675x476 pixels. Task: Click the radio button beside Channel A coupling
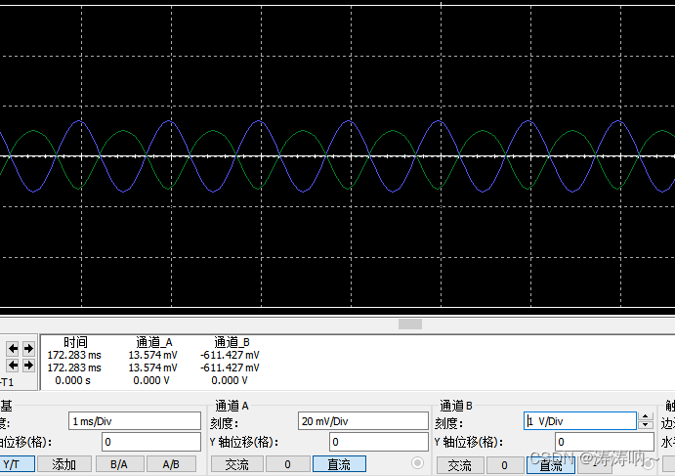(419, 462)
